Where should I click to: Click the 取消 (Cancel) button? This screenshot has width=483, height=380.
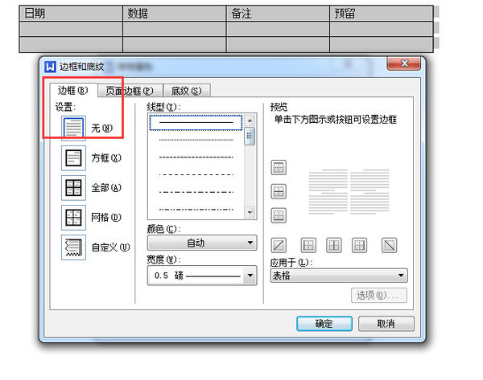click(x=386, y=324)
